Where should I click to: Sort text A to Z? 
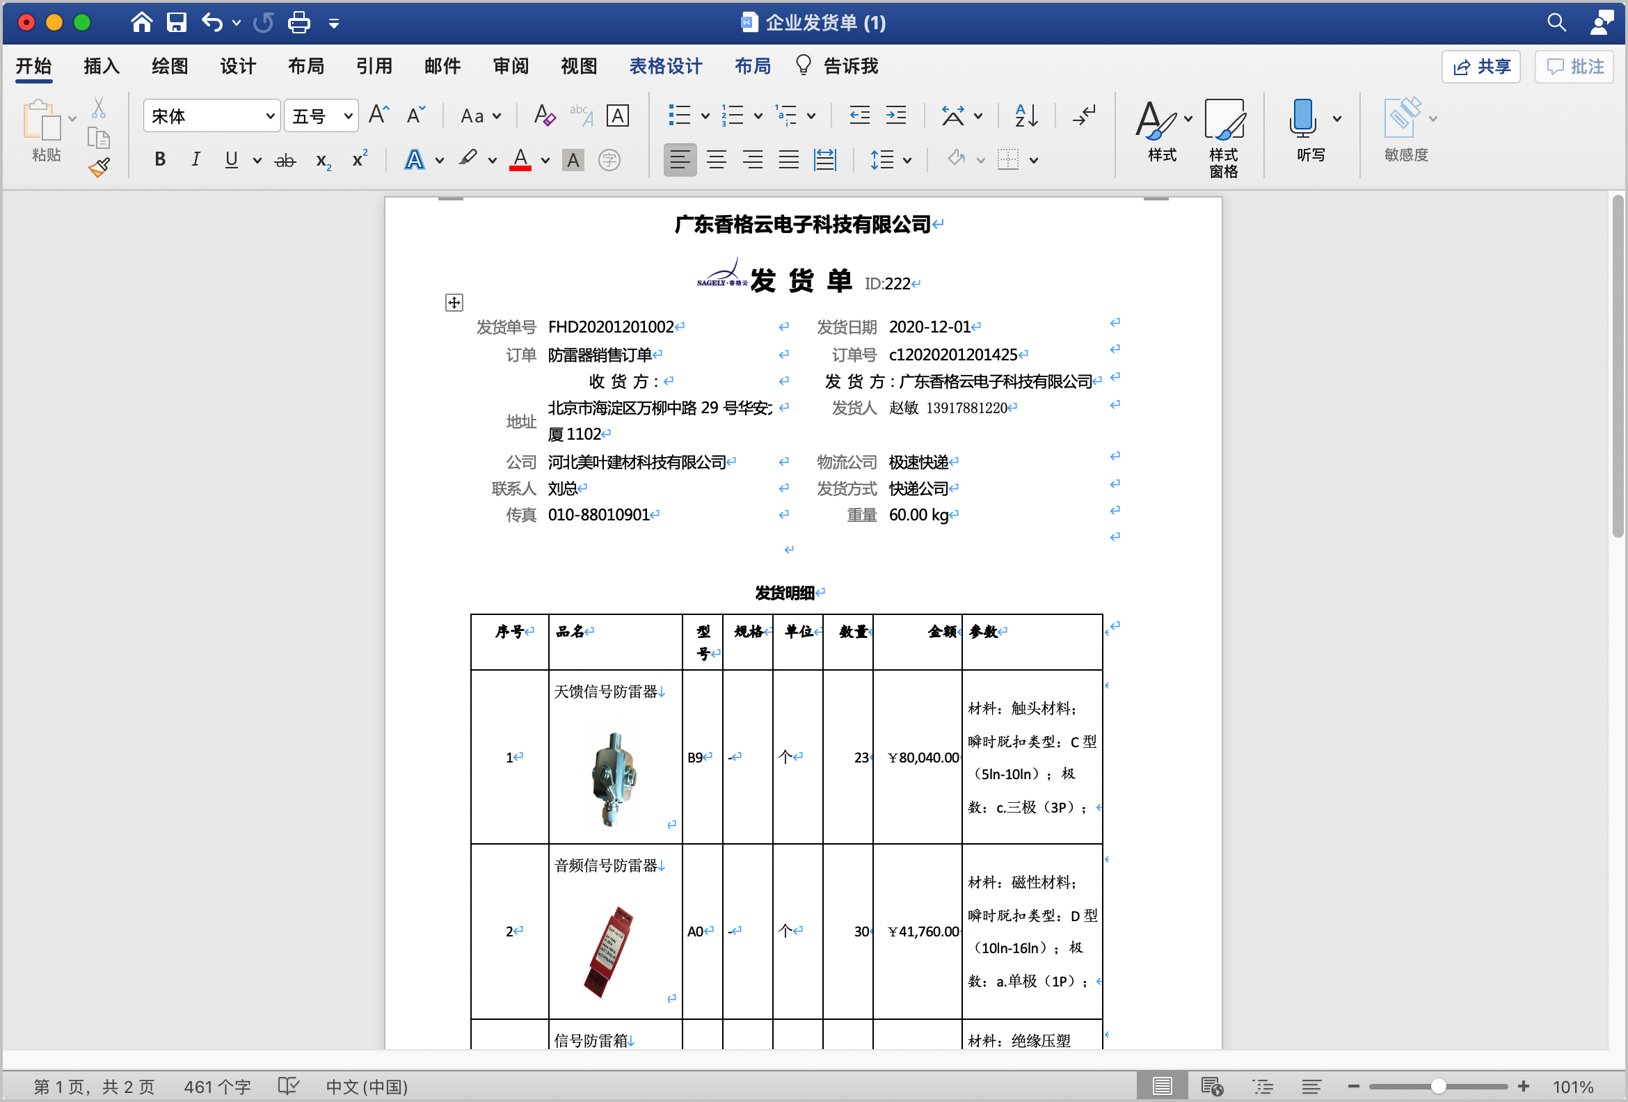point(1026,114)
